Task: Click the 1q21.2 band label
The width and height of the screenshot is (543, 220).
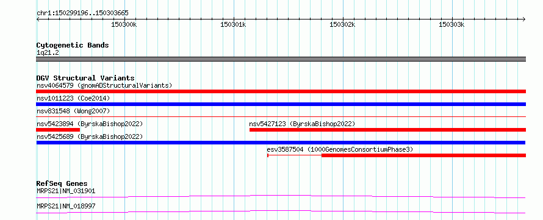Action: (48, 53)
